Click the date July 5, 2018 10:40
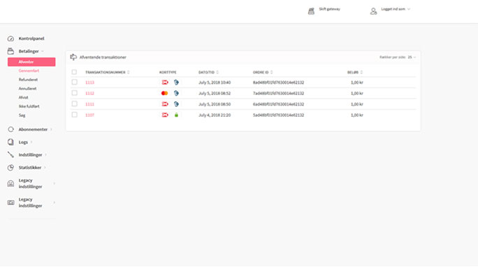This screenshot has height=267, width=478. [215, 82]
